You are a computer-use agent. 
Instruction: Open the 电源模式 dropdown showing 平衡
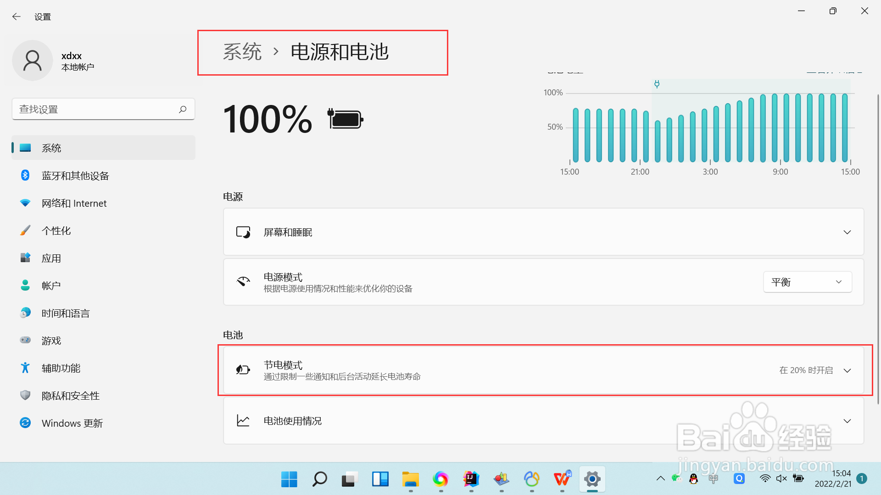807,281
